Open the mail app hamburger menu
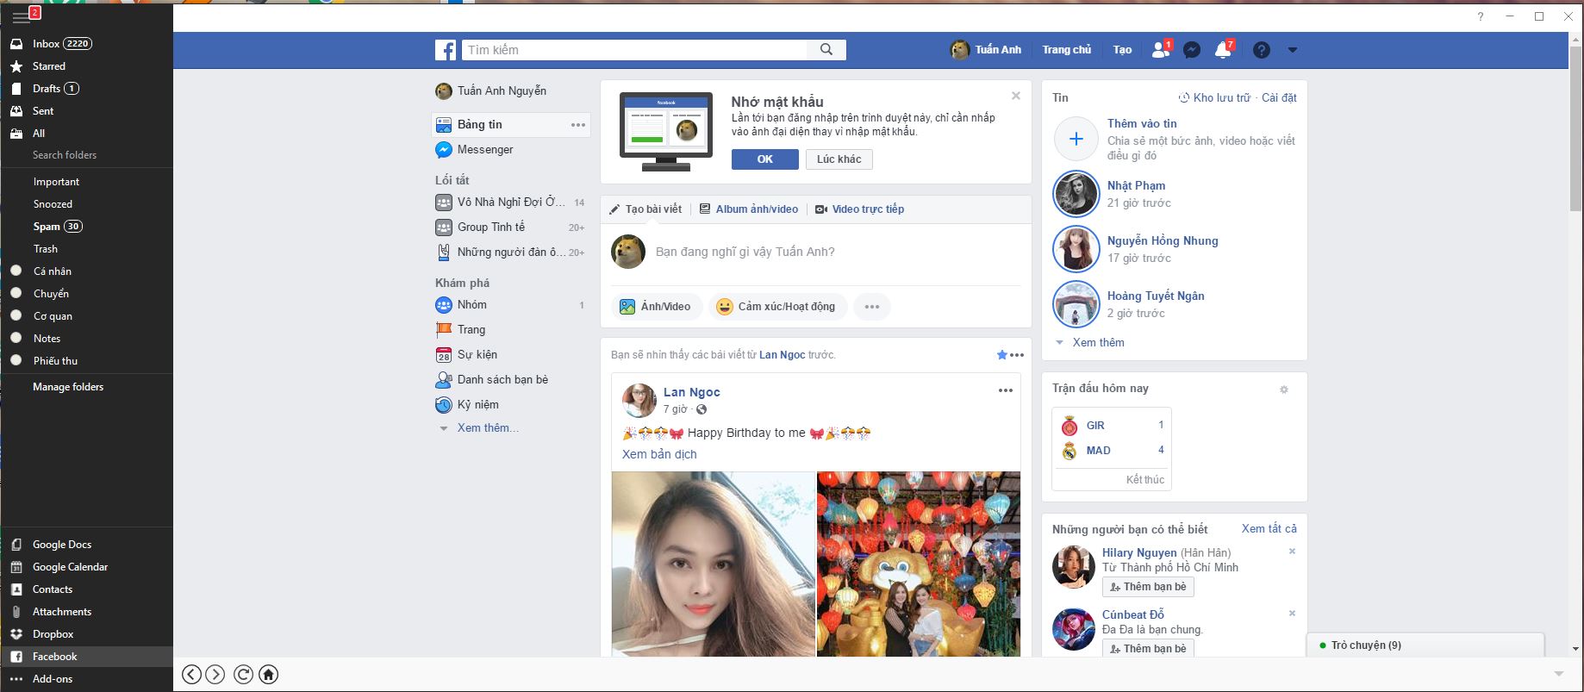 coord(21,17)
